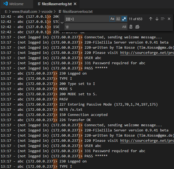Image resolution: width=174 pixels, height=169 pixels.
Task: Select the filezillaserverlog.txt tab
Action: [56, 4]
